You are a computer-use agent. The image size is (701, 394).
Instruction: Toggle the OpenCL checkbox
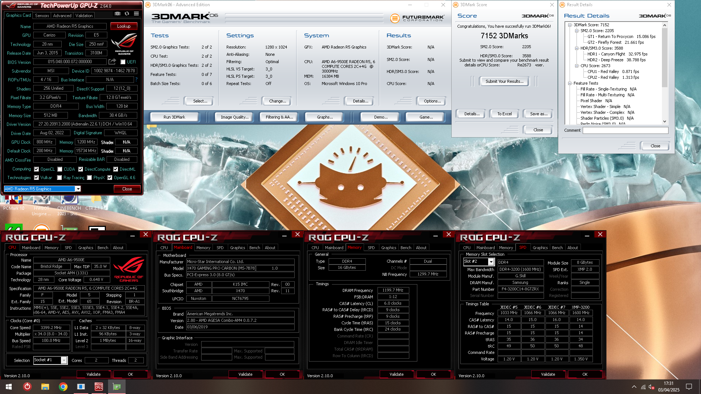(37, 169)
